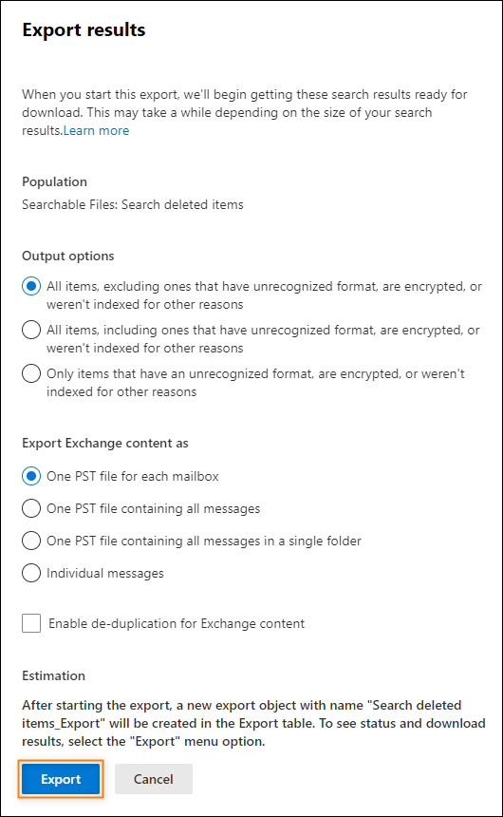Choose the Individual messages export option
The image size is (503, 817).
(x=31, y=573)
